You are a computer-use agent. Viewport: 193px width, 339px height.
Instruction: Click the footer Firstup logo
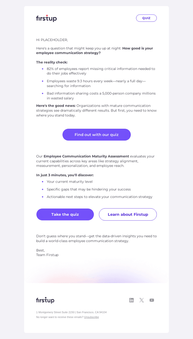(x=45, y=300)
